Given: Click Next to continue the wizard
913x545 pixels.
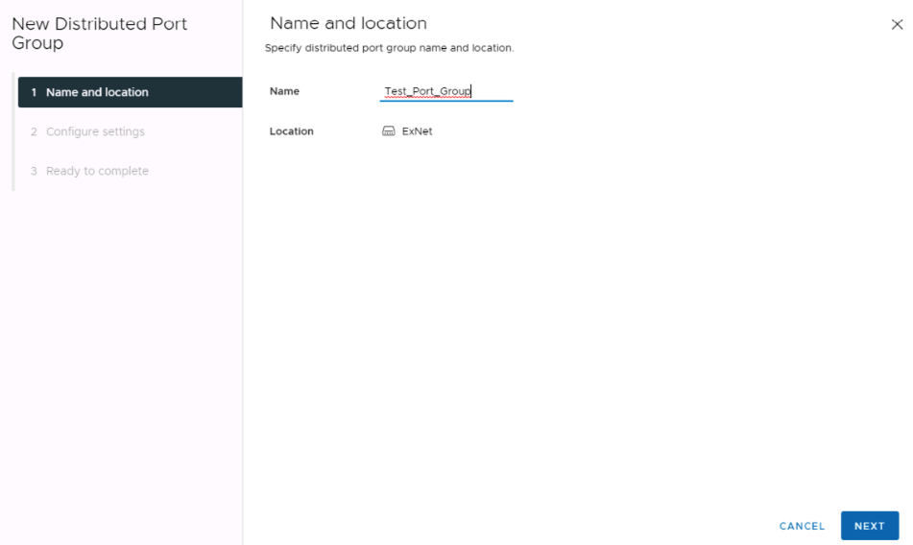Looking at the screenshot, I should click(870, 526).
